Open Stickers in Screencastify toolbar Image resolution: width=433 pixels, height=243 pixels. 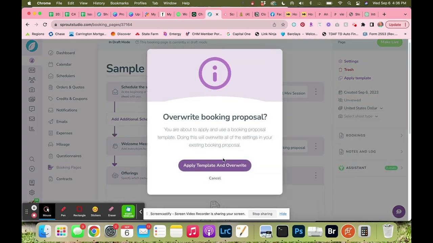(x=95, y=212)
